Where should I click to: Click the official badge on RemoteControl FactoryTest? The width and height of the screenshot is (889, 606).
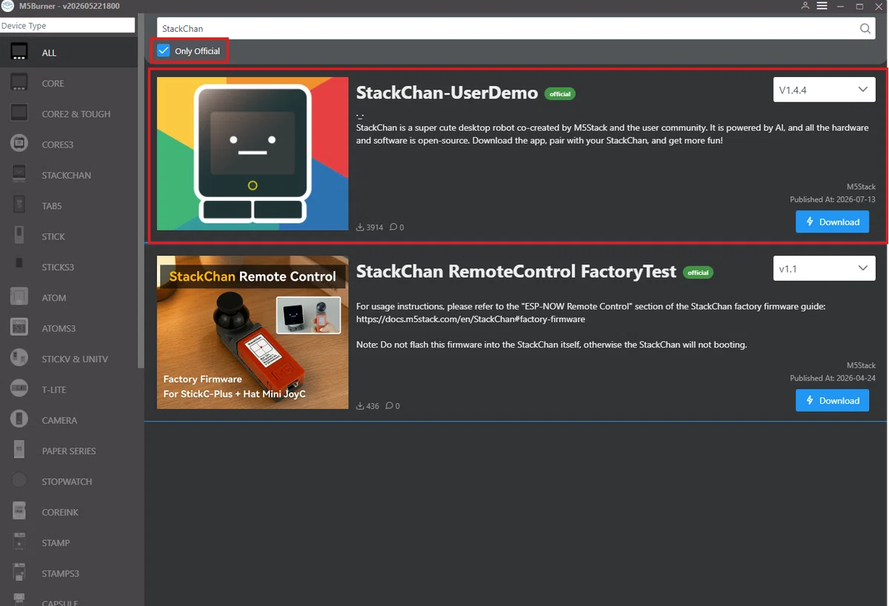pos(698,273)
